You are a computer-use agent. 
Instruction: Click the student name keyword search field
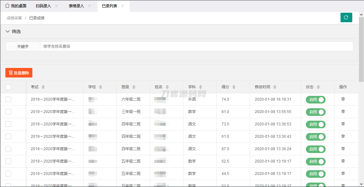pos(196,46)
